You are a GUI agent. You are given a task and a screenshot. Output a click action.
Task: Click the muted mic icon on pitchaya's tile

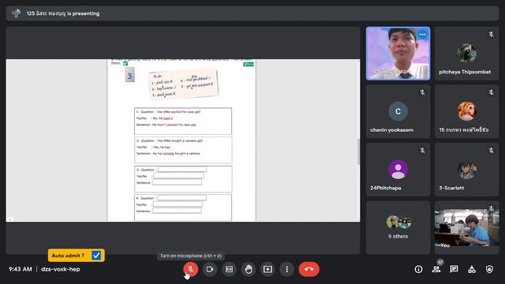coord(491,34)
